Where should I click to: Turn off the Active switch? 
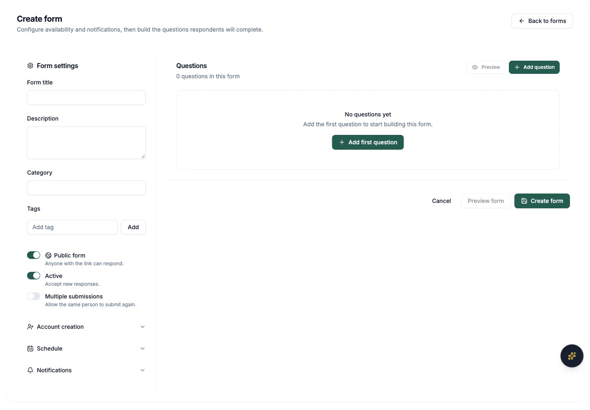(x=34, y=276)
